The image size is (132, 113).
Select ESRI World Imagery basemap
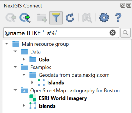click(63, 98)
